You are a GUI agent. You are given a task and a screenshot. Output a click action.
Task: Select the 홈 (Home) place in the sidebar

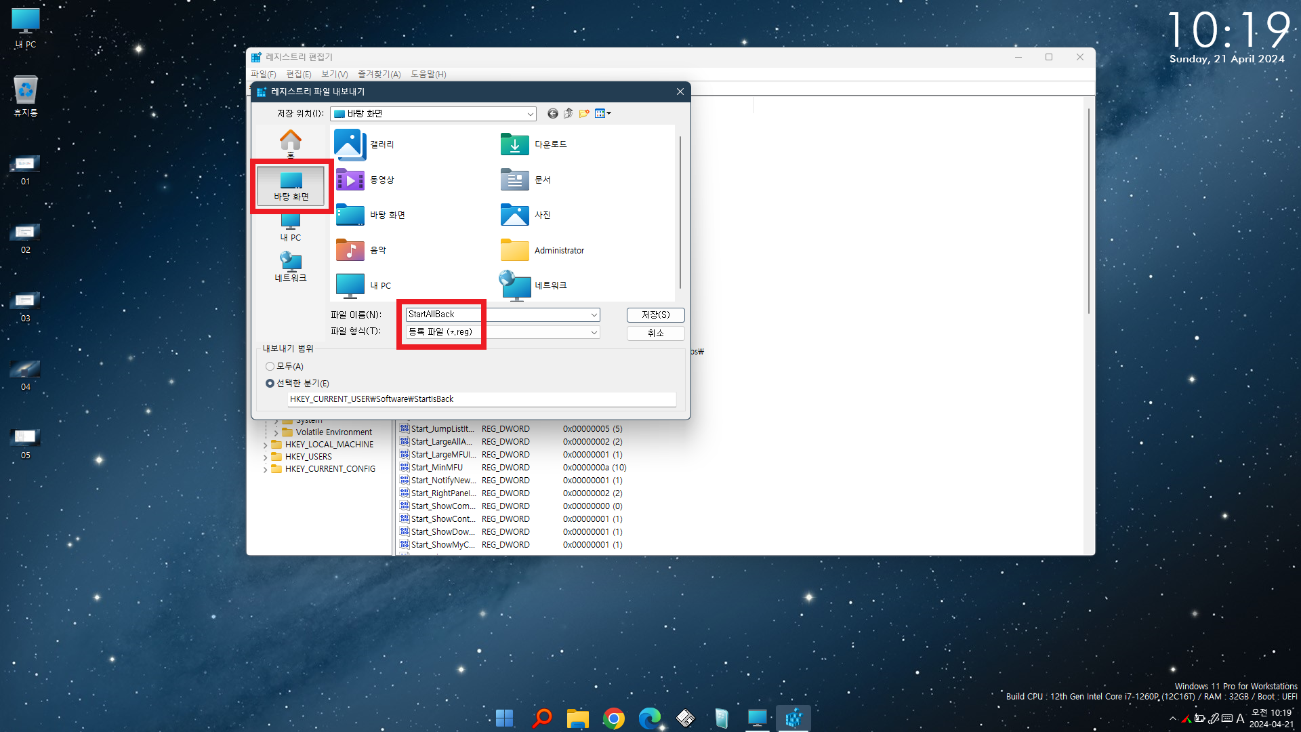(x=291, y=144)
